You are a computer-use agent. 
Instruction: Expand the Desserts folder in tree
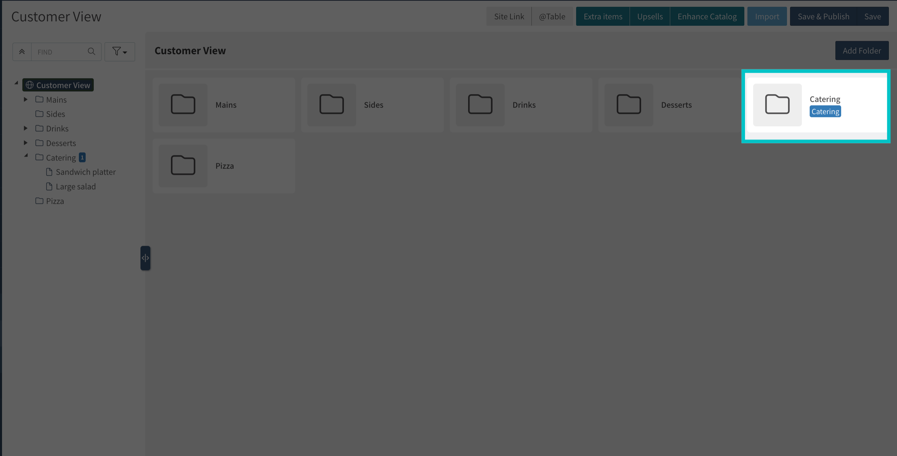coord(25,143)
